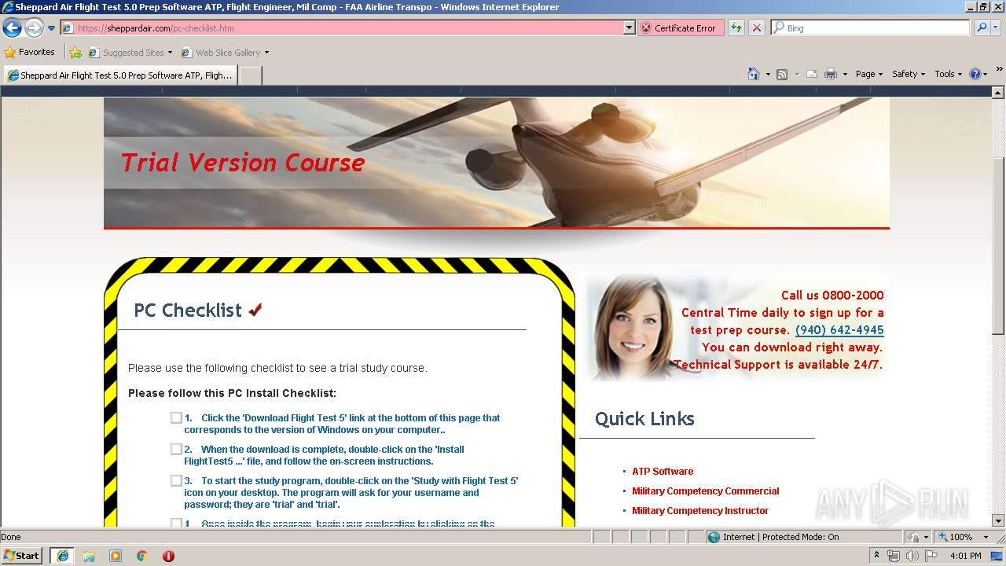
Task: Expand the address bar autocomplete dropdown
Action: [629, 28]
